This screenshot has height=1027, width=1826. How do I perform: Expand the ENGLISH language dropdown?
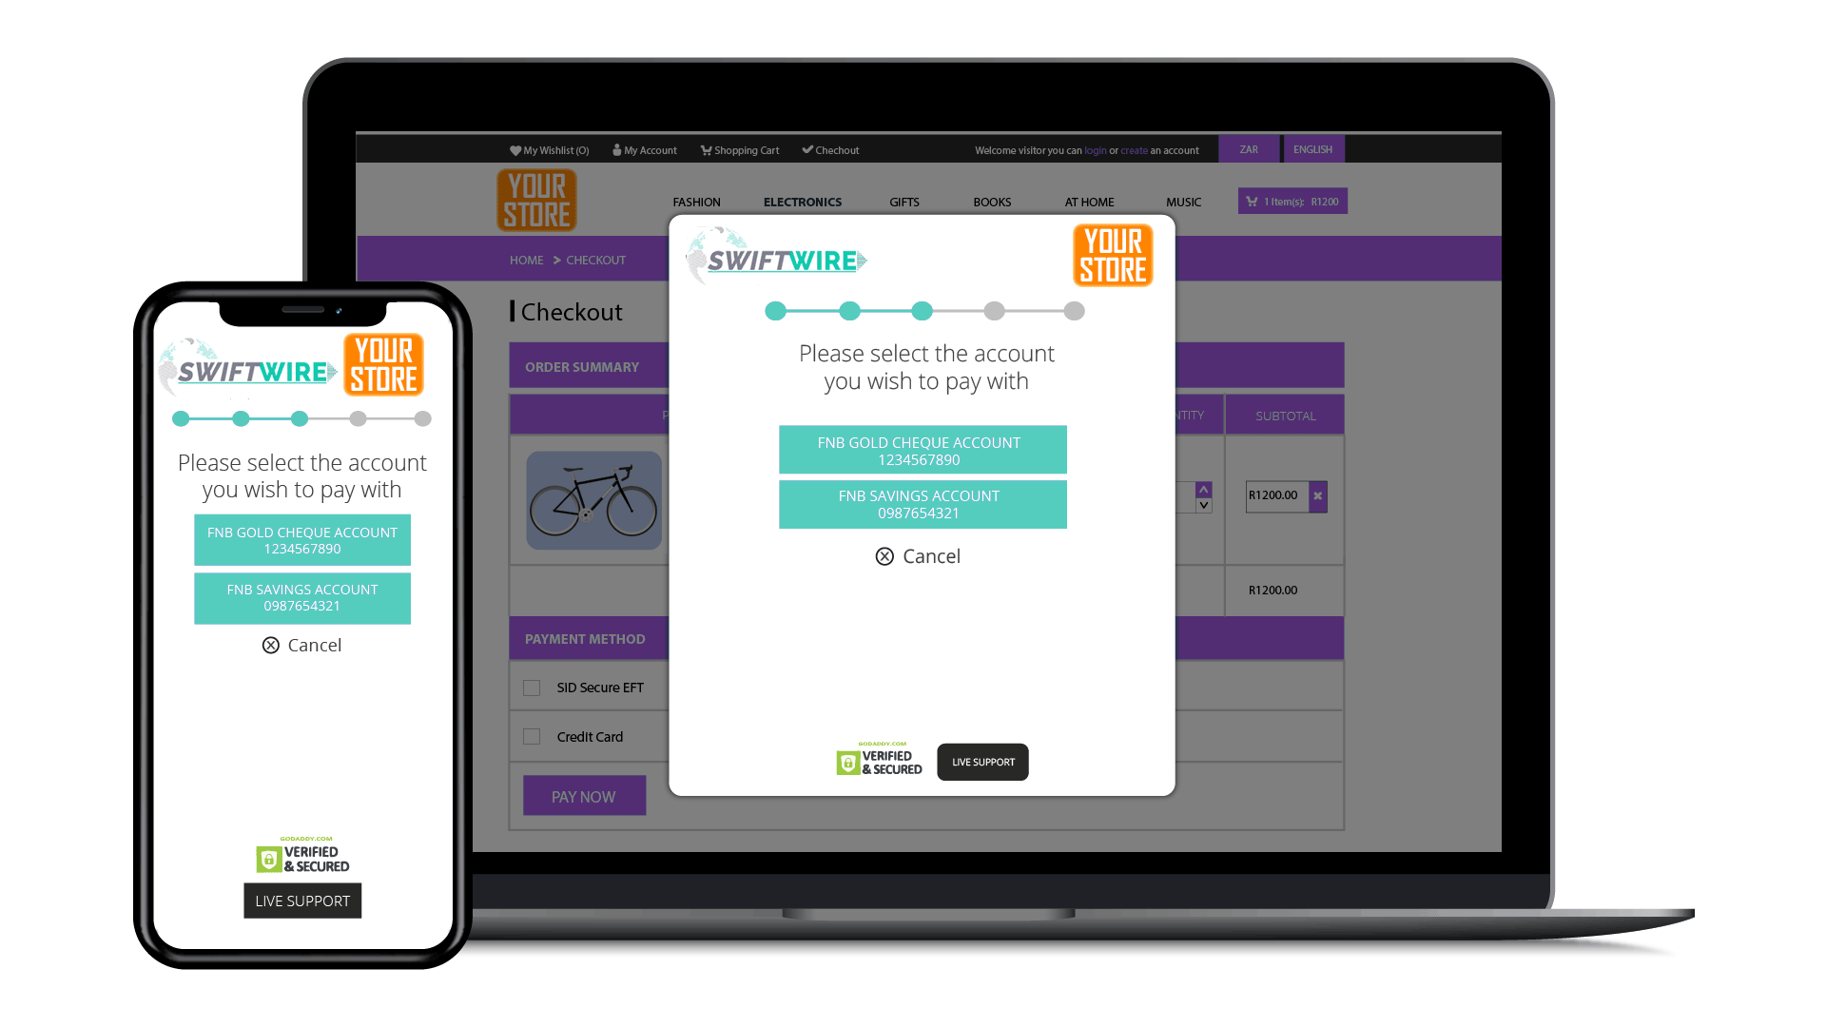point(1313,149)
